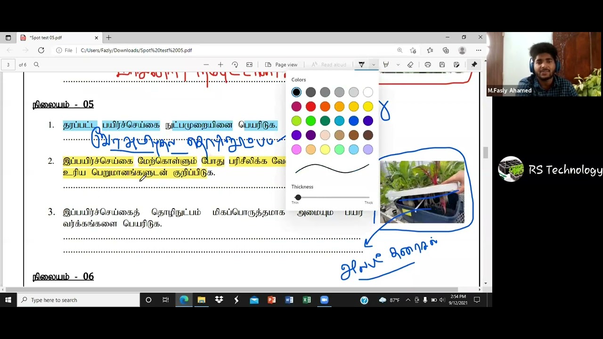Open a new browser tab

(109, 38)
